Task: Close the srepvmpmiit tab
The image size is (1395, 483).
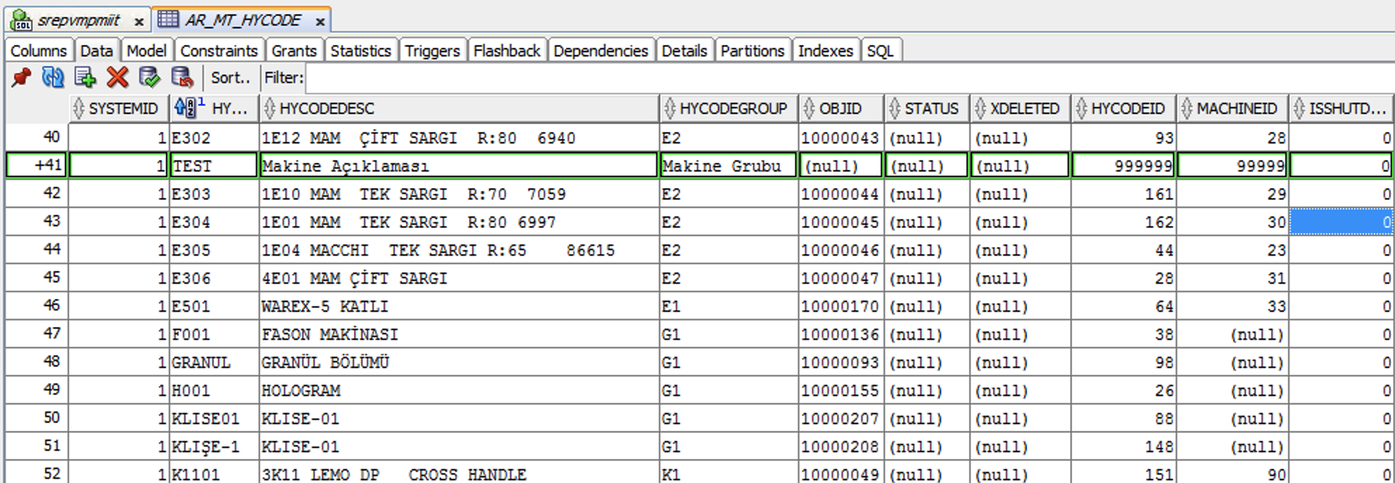Action: [x=139, y=22]
